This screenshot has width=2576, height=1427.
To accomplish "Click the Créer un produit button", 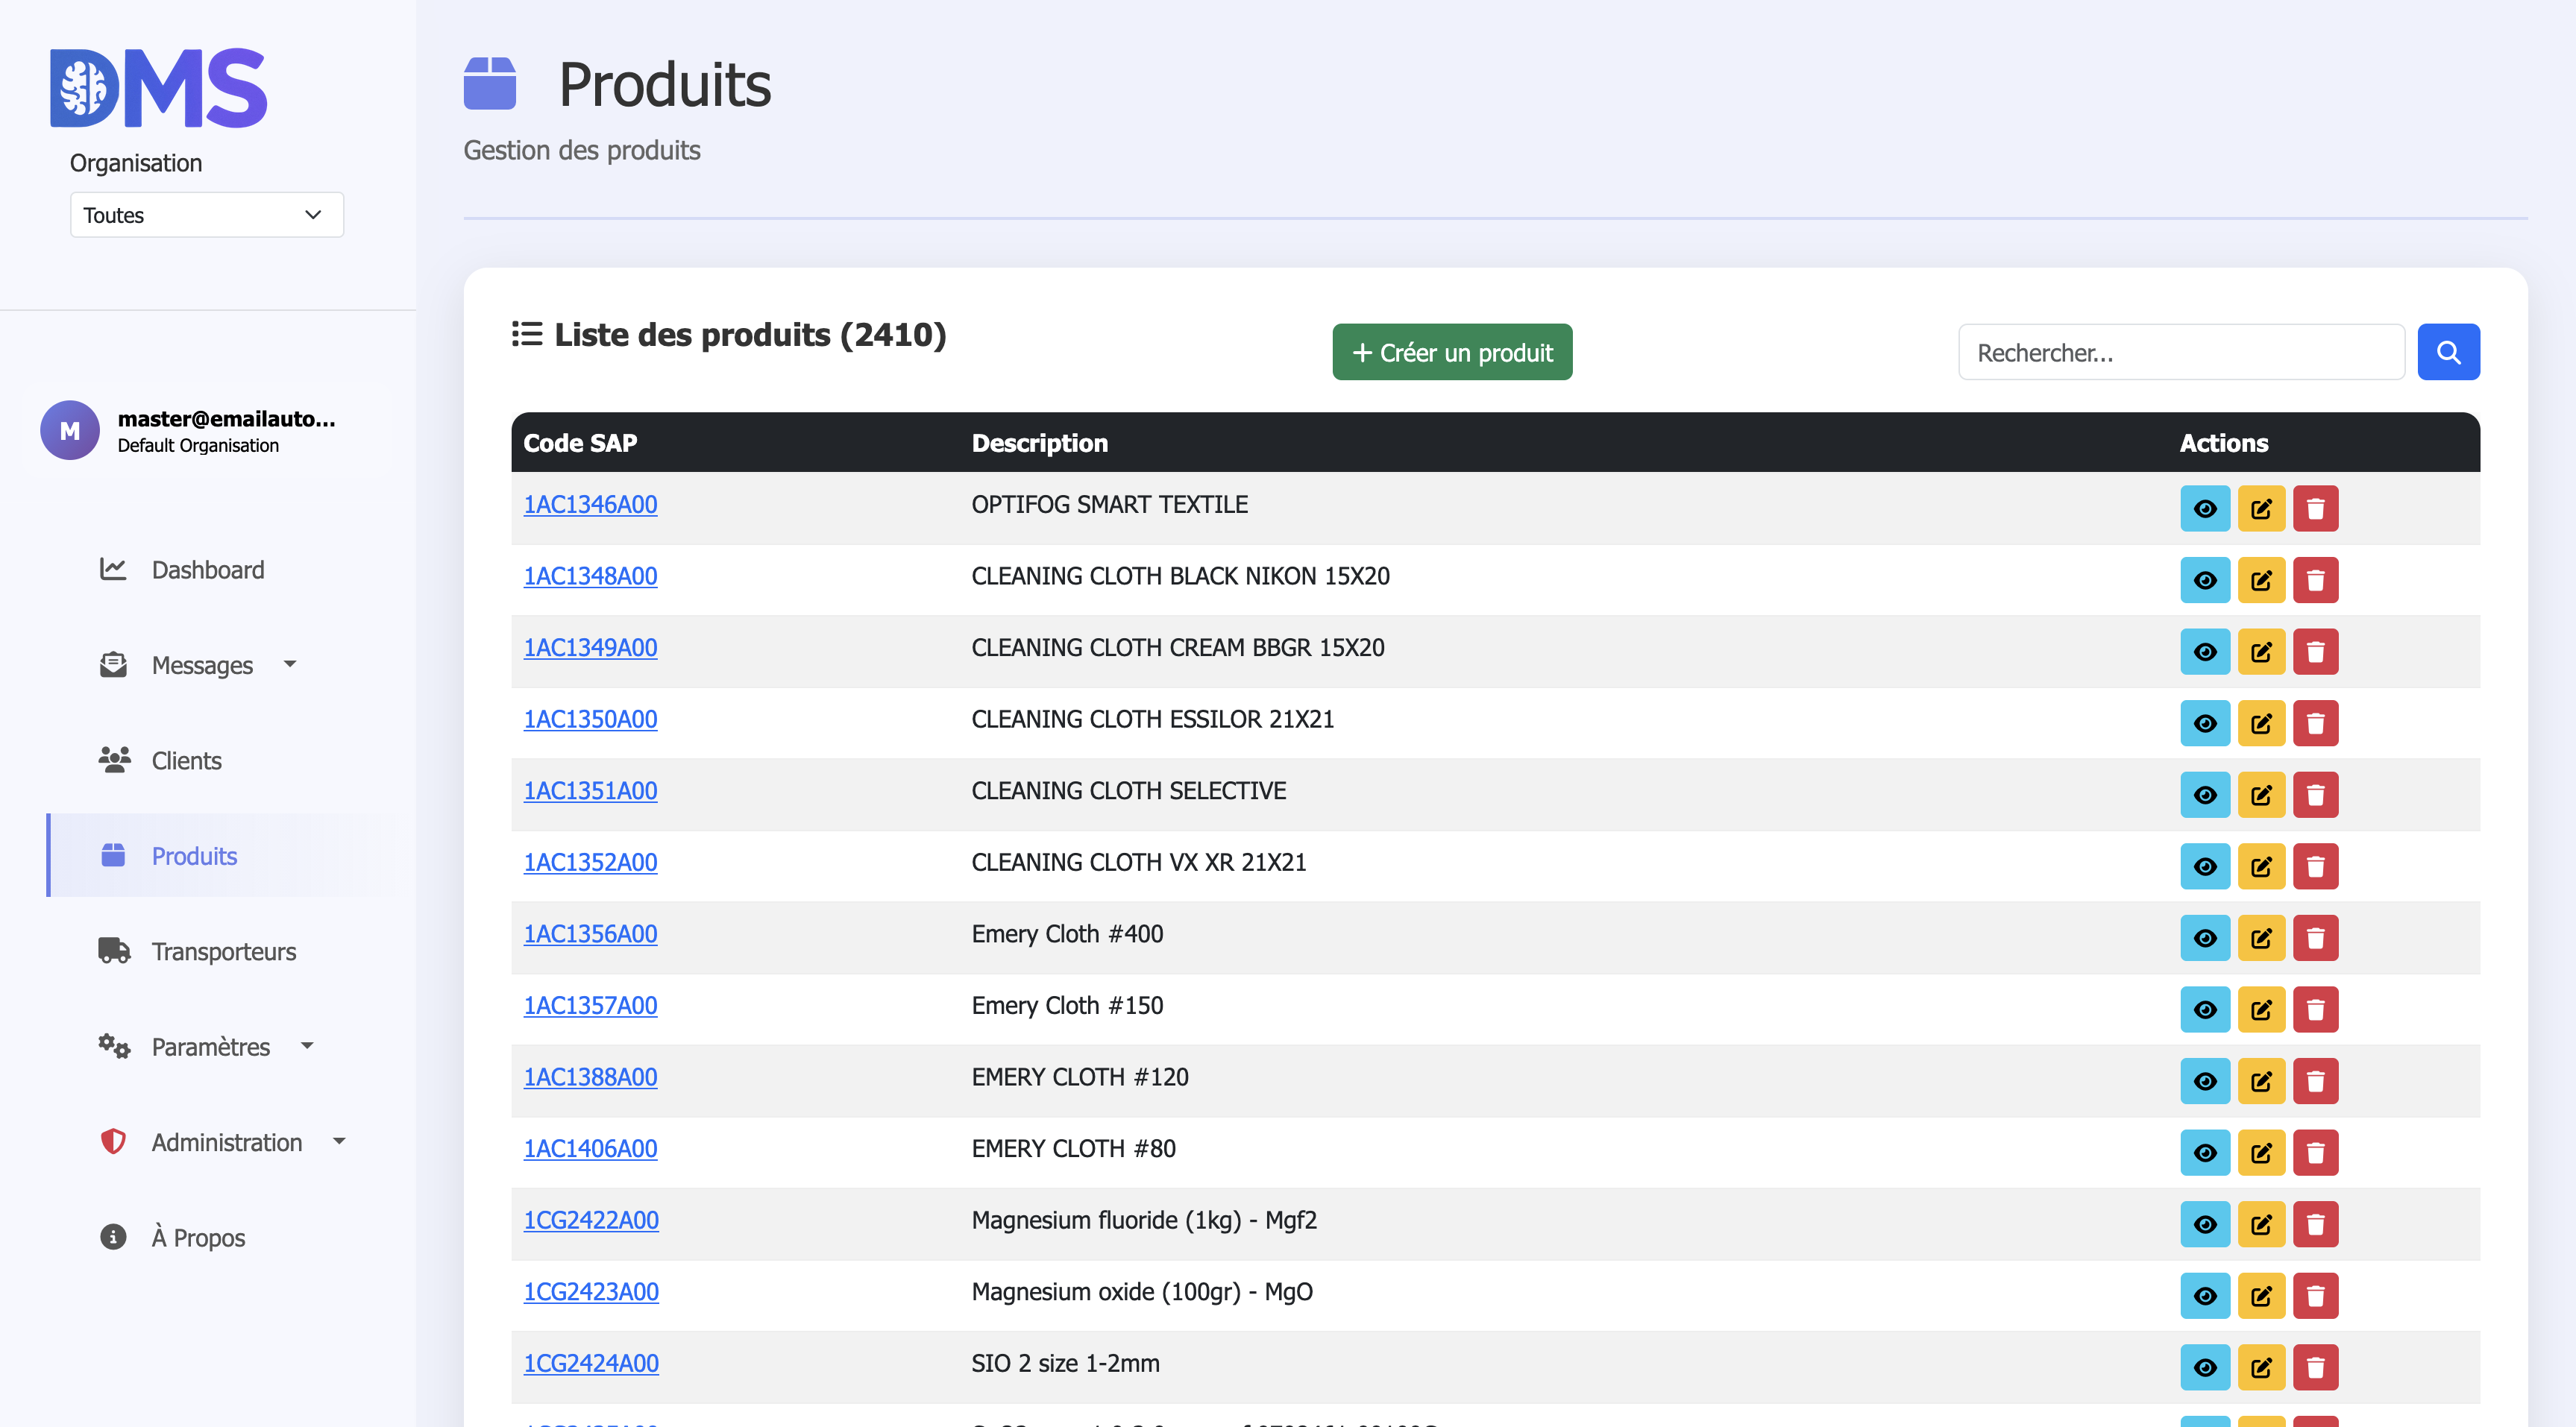I will pyautogui.click(x=1451, y=352).
